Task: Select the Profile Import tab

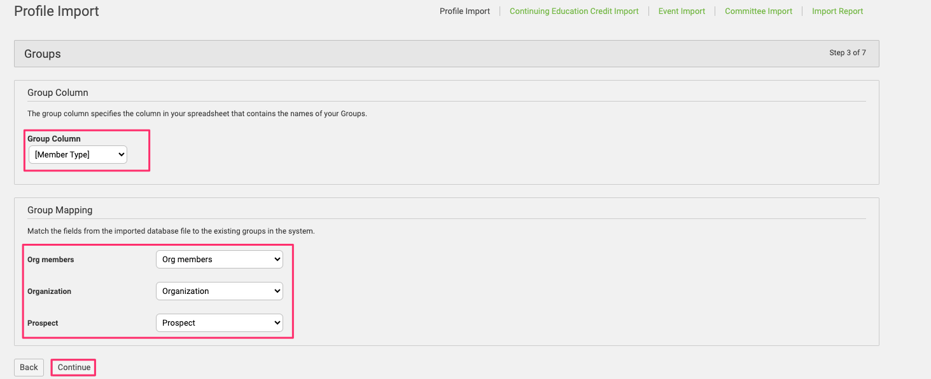Action: coord(465,11)
